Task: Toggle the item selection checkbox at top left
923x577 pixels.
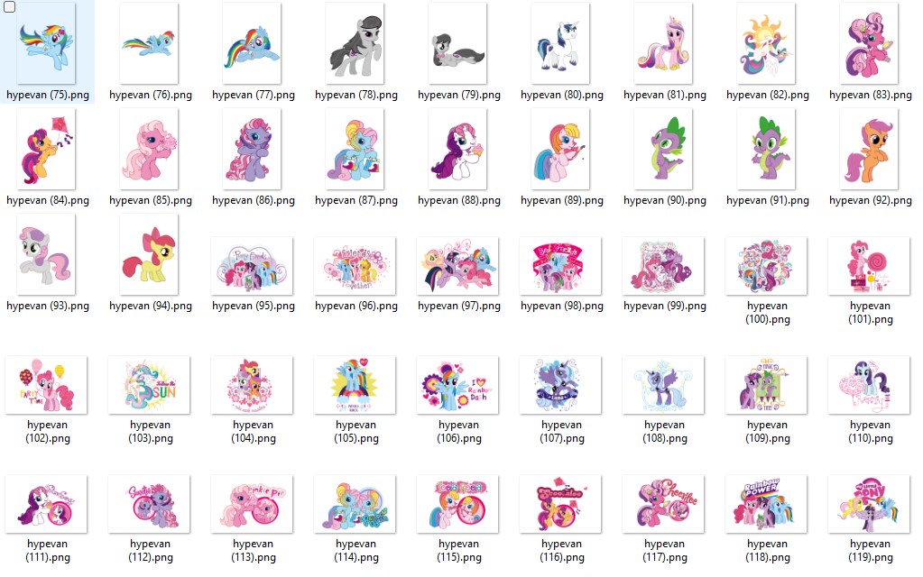Action: click(x=10, y=7)
